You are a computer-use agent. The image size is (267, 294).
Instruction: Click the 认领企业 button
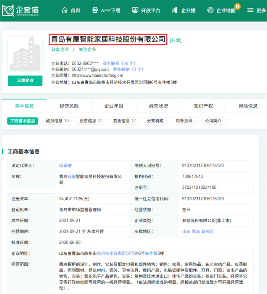25,80
